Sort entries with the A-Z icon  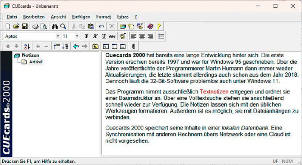pos(27,46)
